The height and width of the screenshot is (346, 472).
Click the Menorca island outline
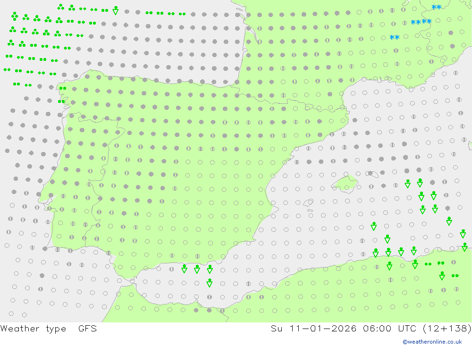tap(372, 173)
